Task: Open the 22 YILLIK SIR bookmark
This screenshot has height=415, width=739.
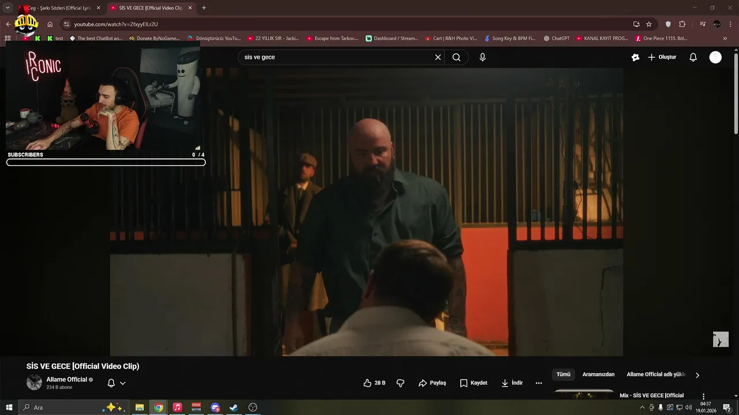Action: pyautogui.click(x=273, y=39)
